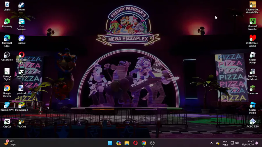Viewport: 262px width, 147px height.
Task: Open Roblox Player desktop icon
Action: [253, 58]
